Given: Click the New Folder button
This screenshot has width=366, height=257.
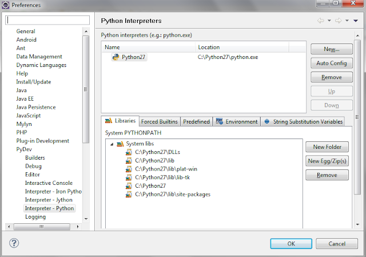Looking at the screenshot, I should 327,147.
